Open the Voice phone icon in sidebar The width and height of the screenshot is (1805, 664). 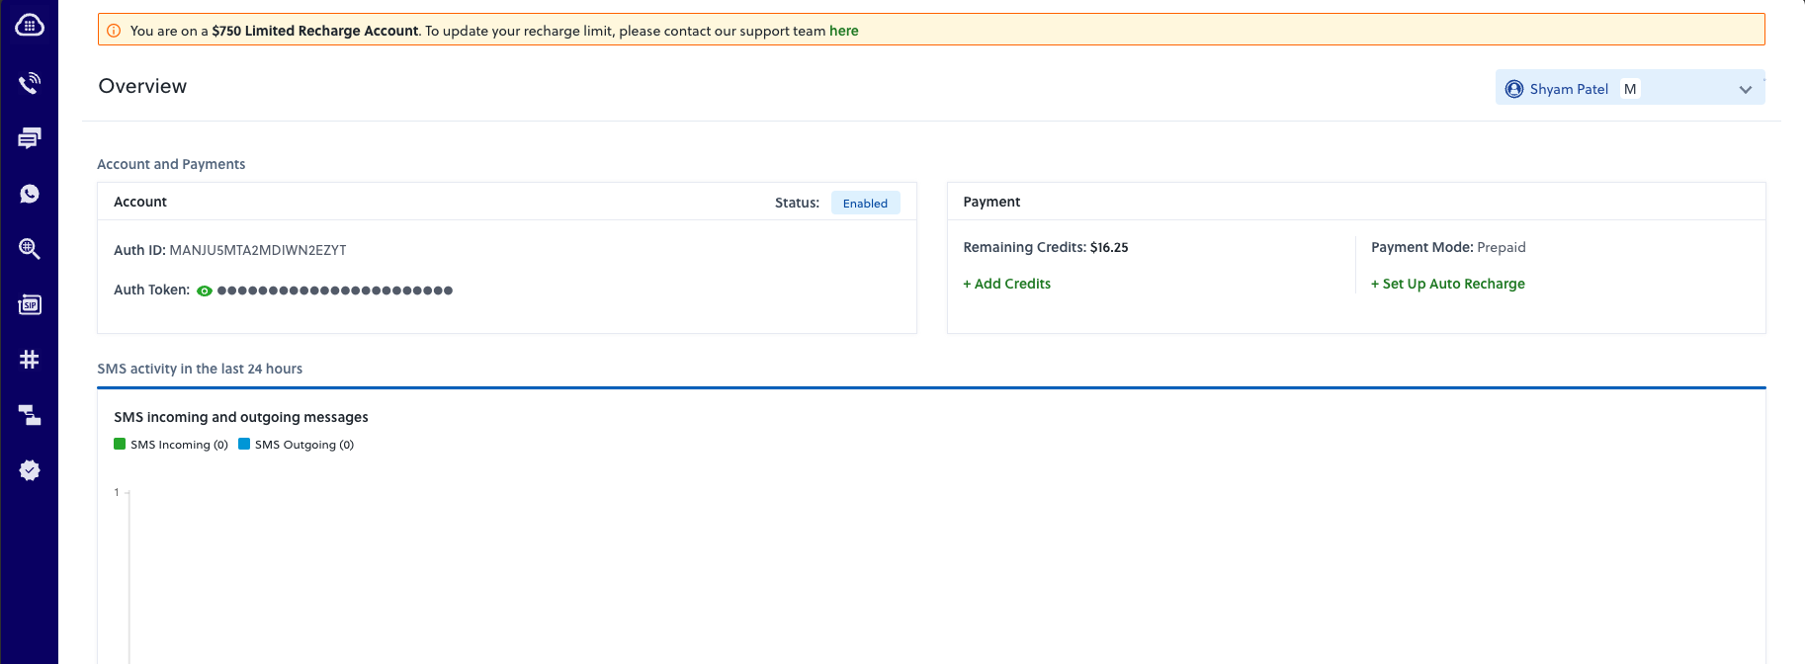[30, 83]
